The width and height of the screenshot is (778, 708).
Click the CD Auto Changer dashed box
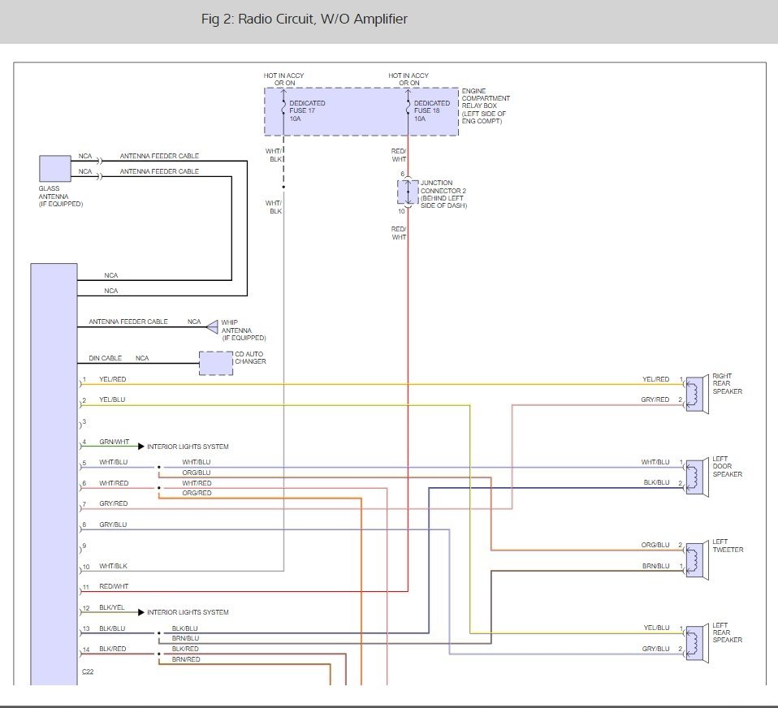pos(216,363)
